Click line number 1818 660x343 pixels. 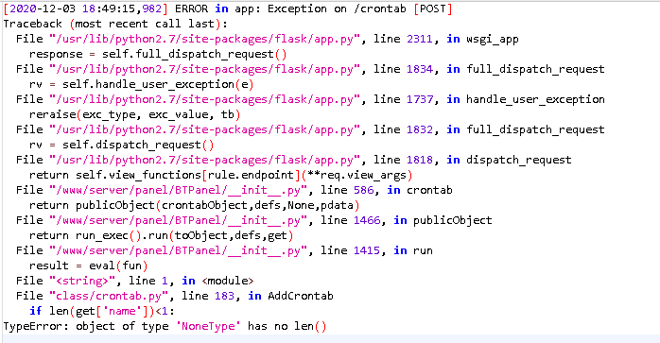(420, 161)
